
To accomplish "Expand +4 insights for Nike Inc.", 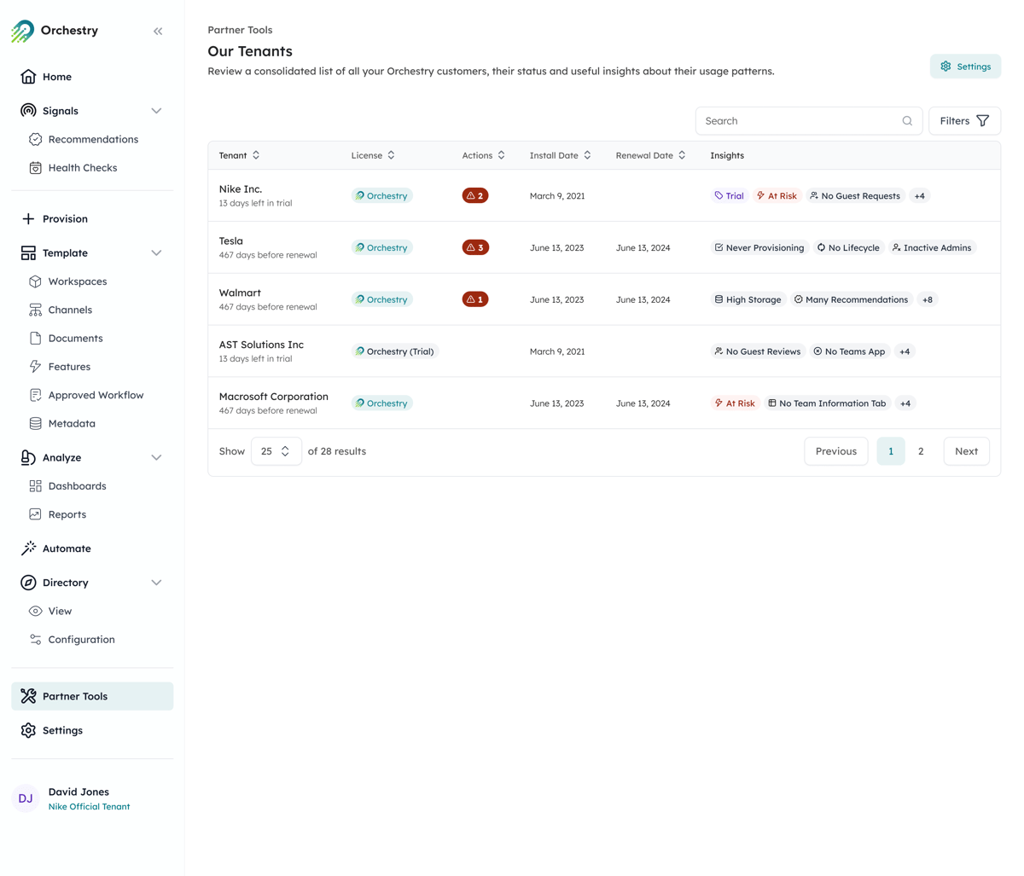I will [919, 196].
